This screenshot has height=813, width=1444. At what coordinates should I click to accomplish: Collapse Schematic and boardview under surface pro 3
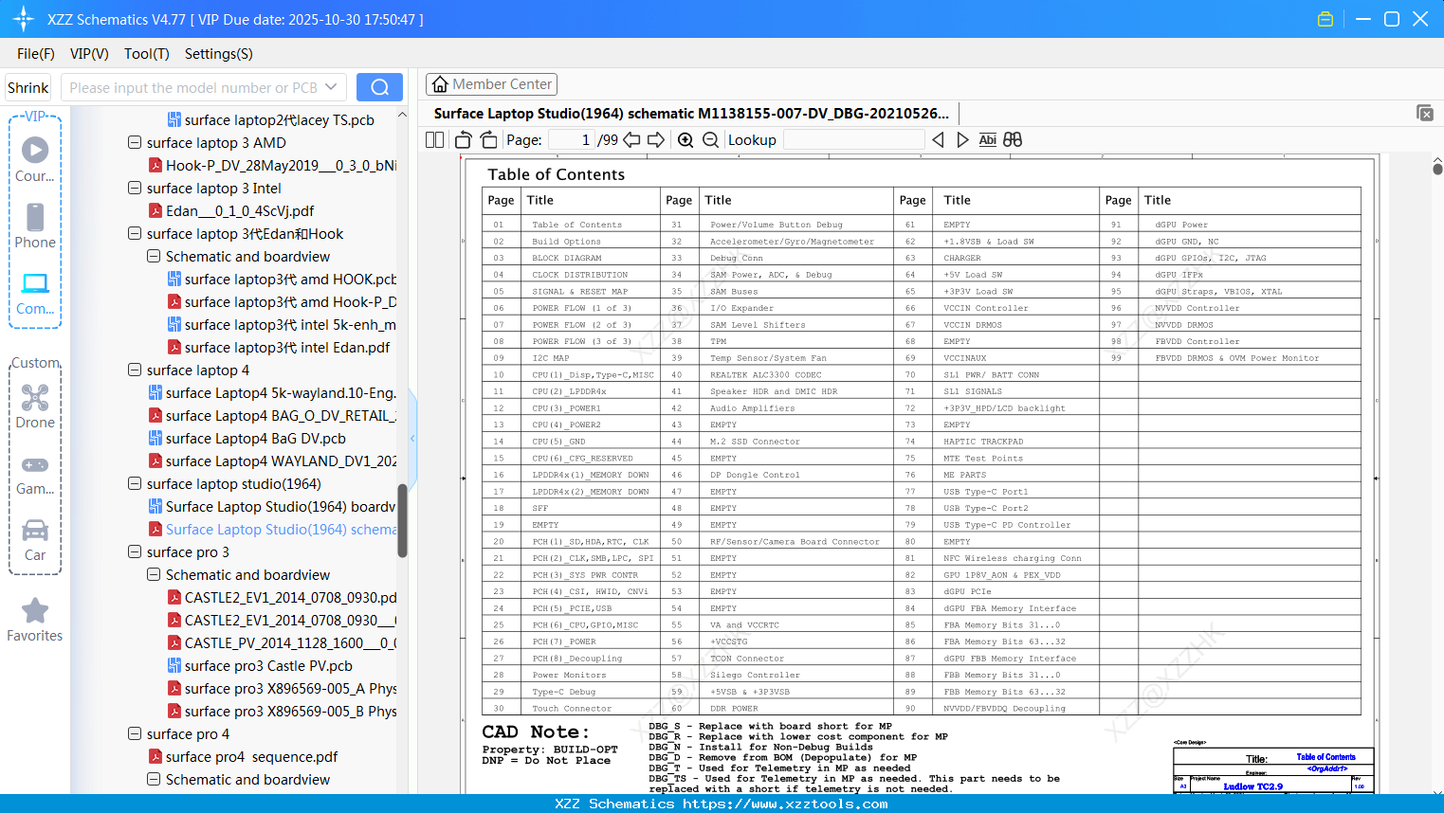[154, 574]
